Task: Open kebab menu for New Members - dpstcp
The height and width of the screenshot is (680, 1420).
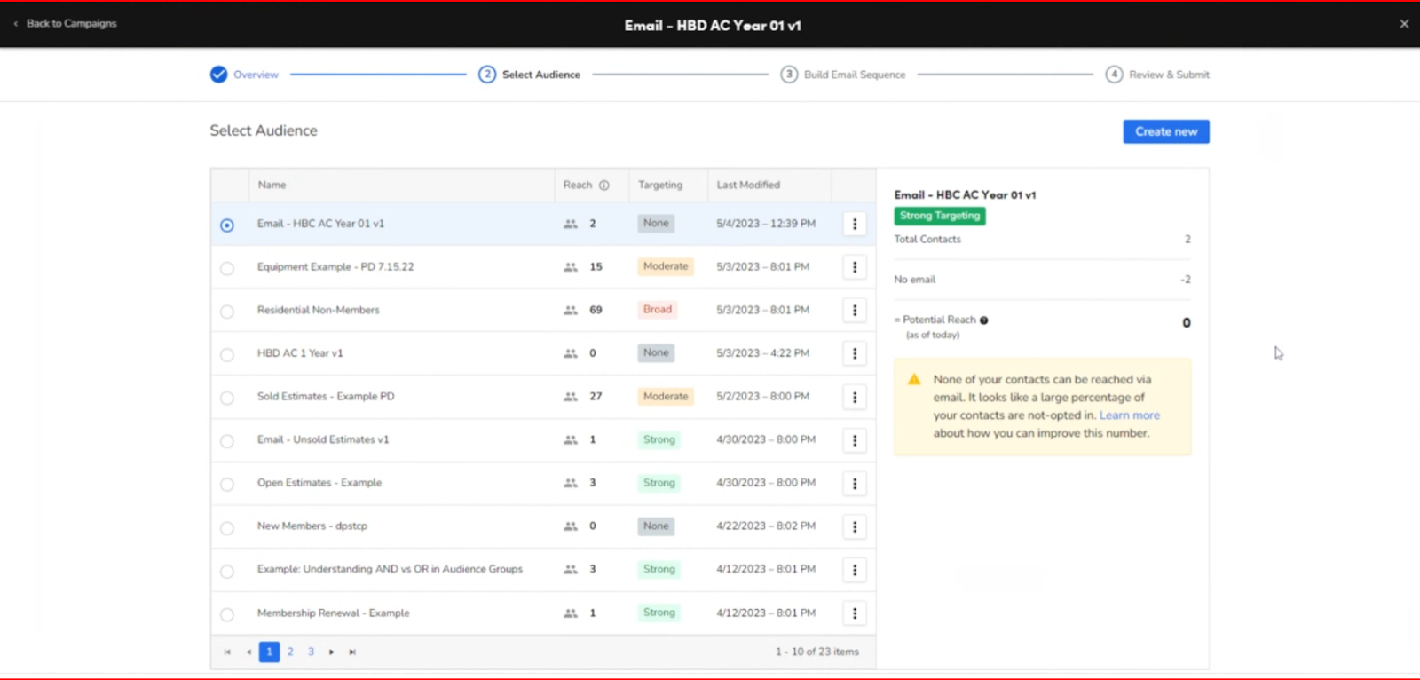Action: (x=855, y=527)
